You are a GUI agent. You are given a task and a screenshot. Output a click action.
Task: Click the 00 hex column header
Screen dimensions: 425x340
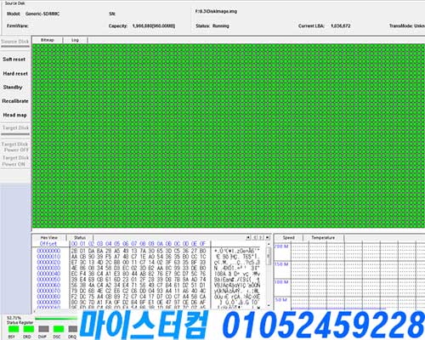click(74, 244)
